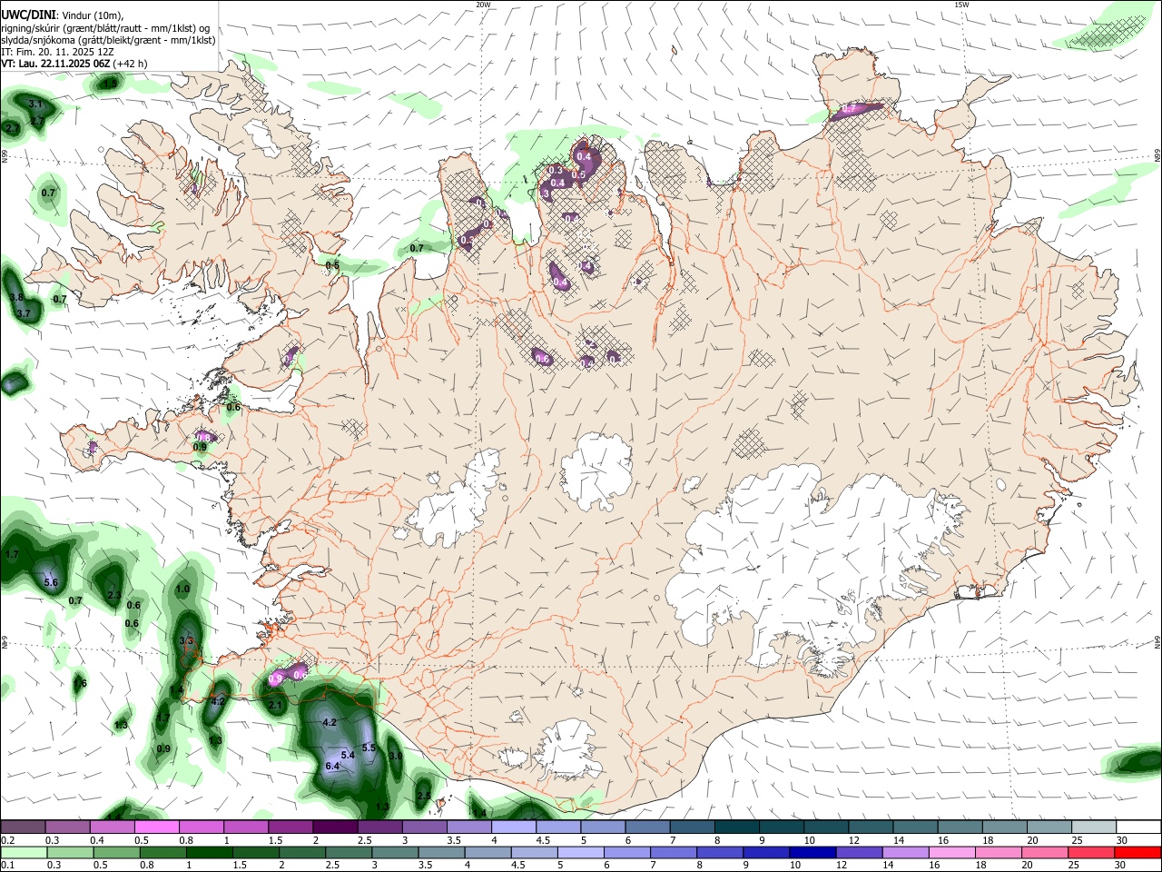Click the initial time line "IT: Fim. 20. 11. 2025 12Z"
The image size is (1162, 872).
pyautogui.click(x=57, y=52)
